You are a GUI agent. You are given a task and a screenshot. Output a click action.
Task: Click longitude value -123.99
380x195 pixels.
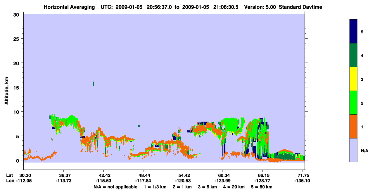[x=223, y=181]
